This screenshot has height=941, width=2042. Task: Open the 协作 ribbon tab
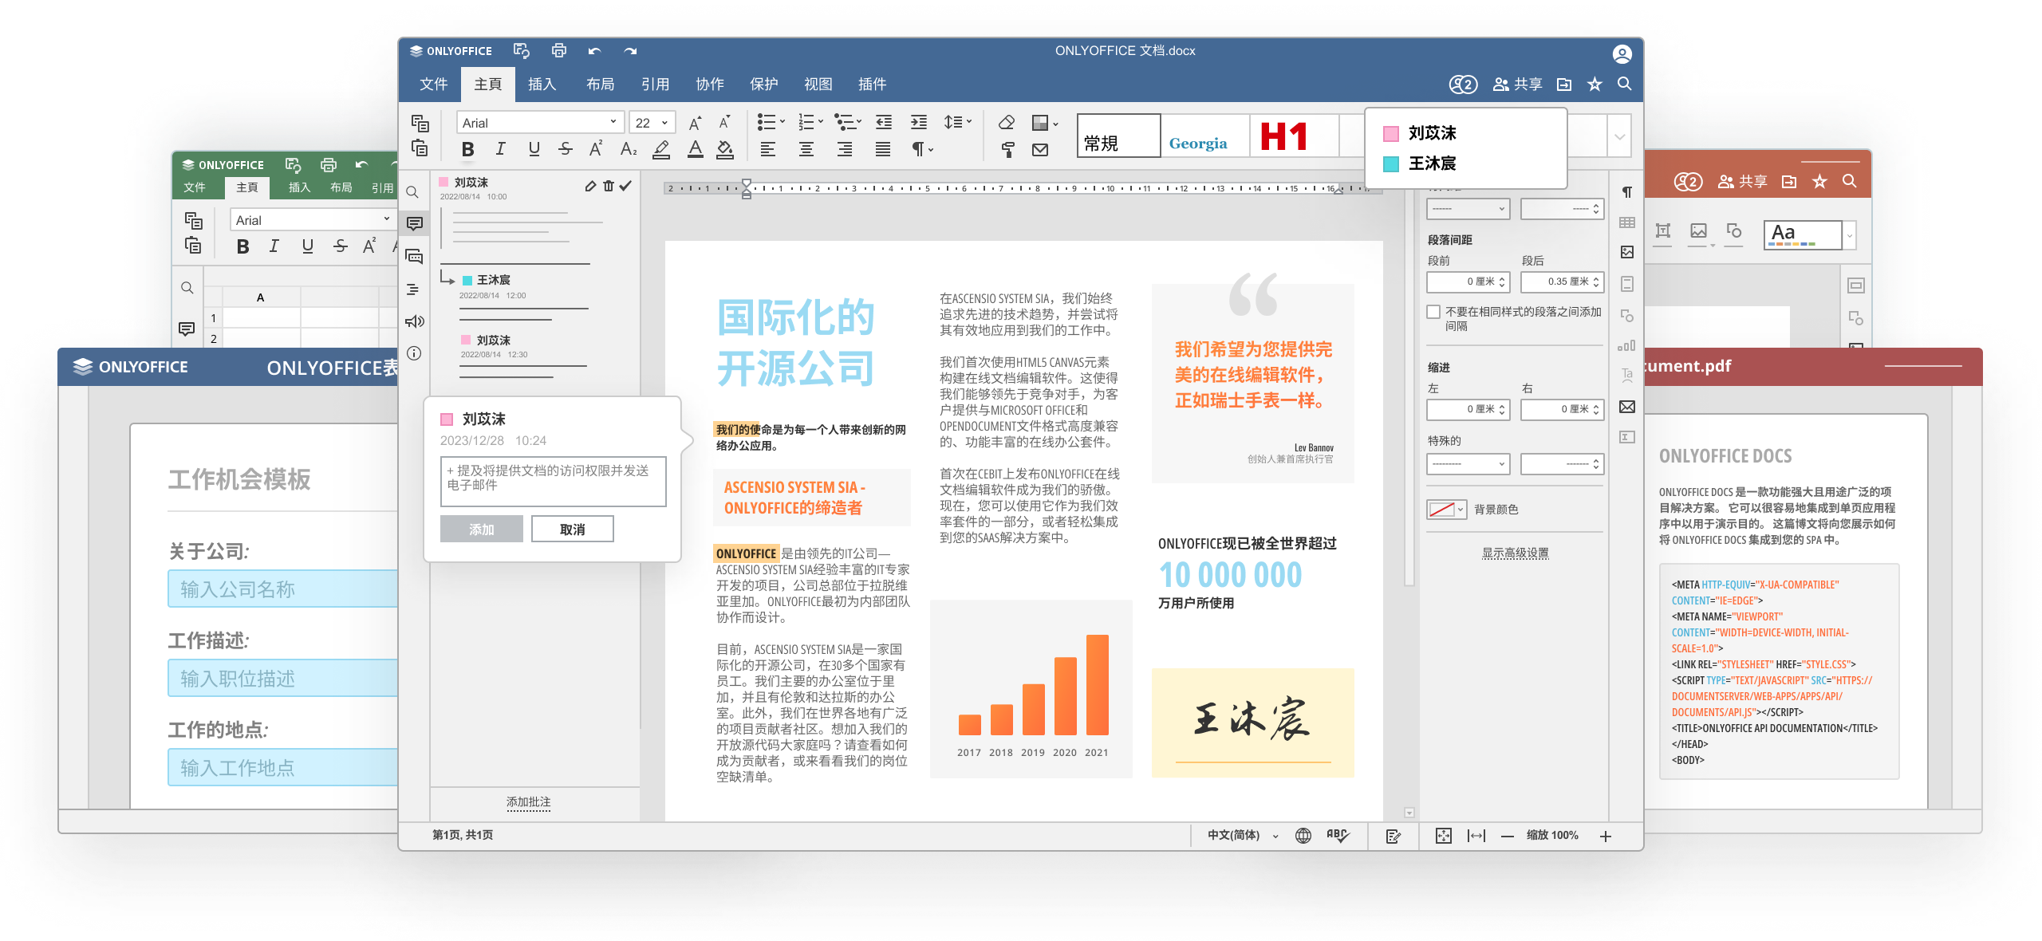coord(709,84)
